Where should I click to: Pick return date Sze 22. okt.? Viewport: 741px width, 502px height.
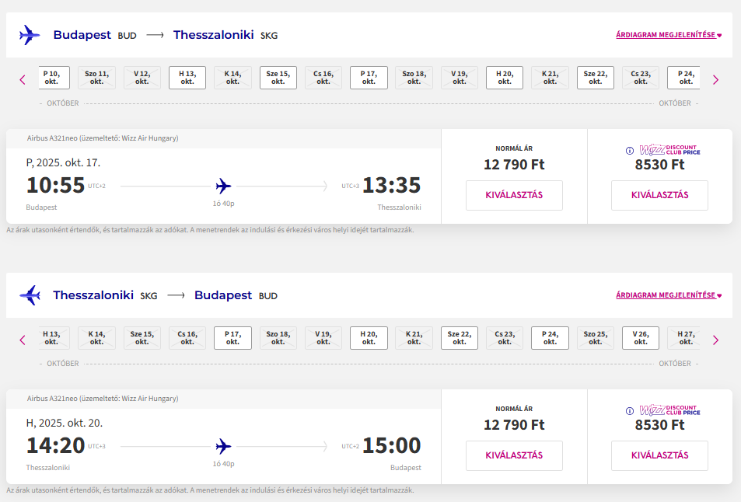(460, 338)
